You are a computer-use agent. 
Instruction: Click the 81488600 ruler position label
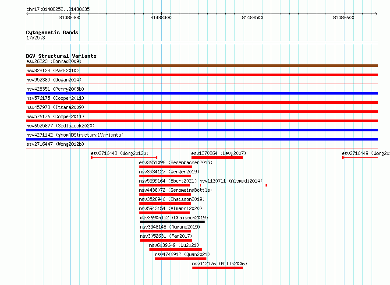click(344, 18)
